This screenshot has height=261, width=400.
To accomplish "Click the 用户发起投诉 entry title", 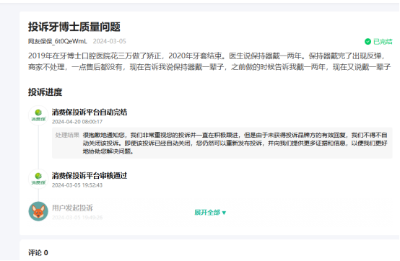I will [x=72, y=208].
